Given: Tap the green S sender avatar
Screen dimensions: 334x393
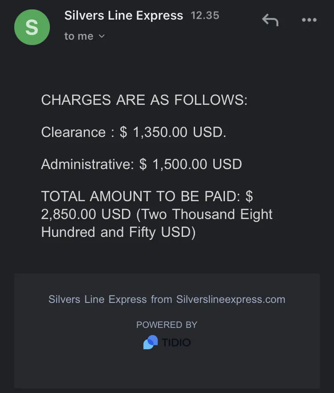Looking at the screenshot, I should tap(32, 27).
